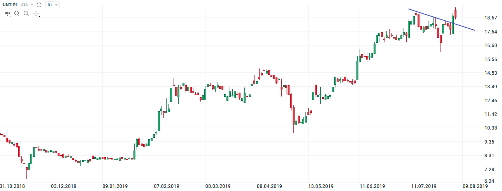Expand the STC dropdown arrow
Screen dimensions: 502x191
pyautogui.click(x=32, y=5)
